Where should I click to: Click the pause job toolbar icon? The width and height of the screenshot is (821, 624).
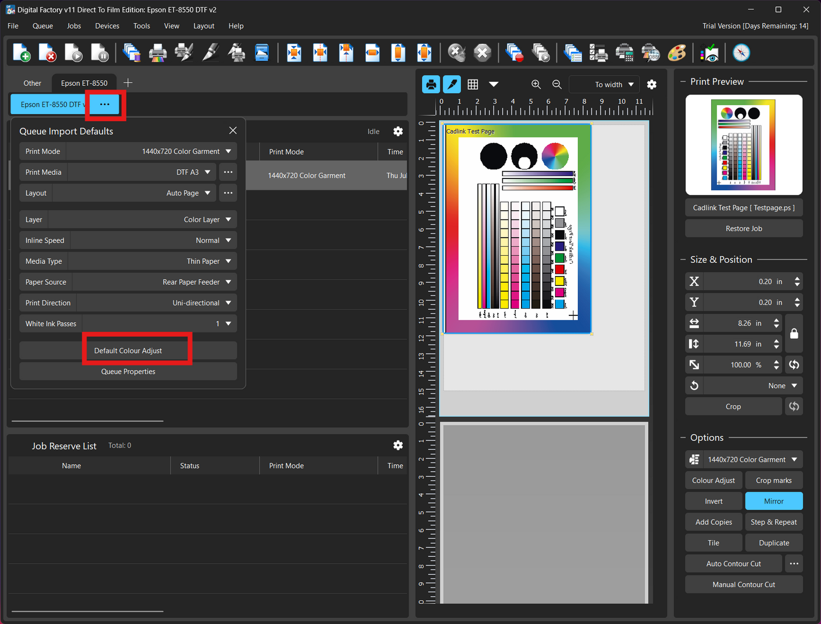(x=99, y=53)
